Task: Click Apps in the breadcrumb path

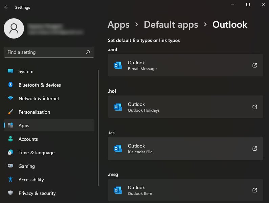Action: [x=118, y=25]
